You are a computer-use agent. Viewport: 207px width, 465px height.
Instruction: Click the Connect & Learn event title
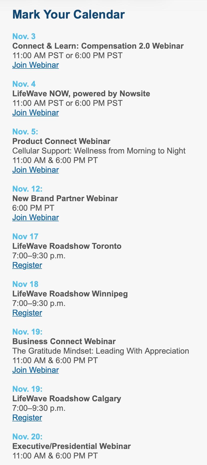coord(98,46)
